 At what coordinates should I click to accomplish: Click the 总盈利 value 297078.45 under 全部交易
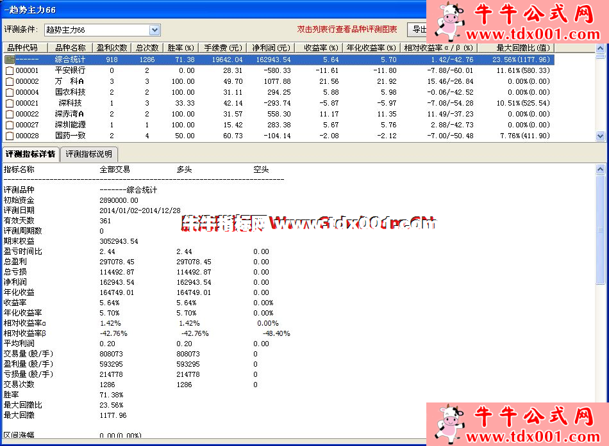(117, 262)
